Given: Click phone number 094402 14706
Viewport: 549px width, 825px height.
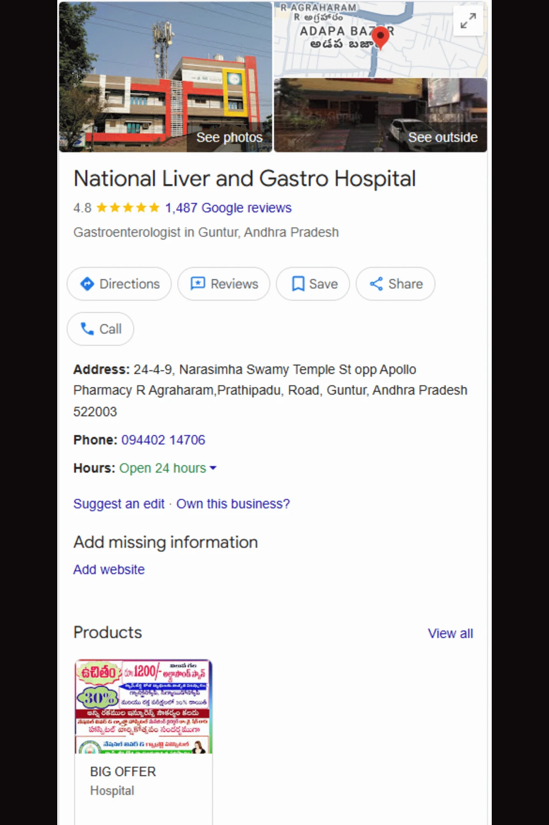Looking at the screenshot, I should pos(163,440).
